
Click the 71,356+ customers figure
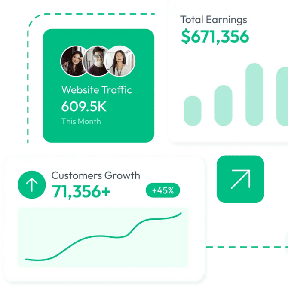pyautogui.click(x=81, y=192)
